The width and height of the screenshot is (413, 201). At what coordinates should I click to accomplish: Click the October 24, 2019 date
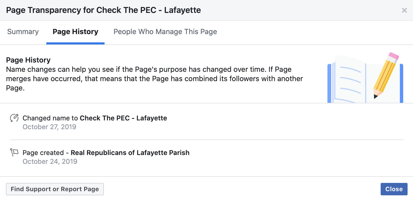coord(50,161)
